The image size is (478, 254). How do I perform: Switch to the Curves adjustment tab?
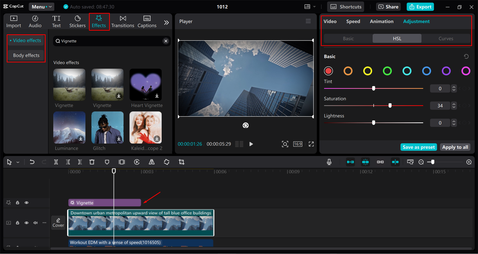click(x=446, y=38)
